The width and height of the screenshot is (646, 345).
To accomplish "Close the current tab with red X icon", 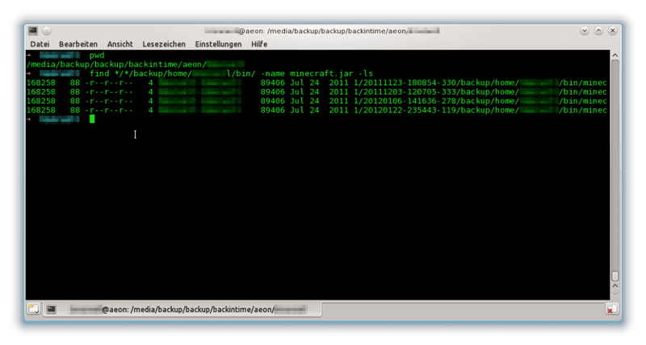I will click(x=611, y=308).
